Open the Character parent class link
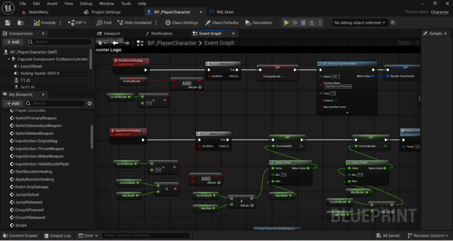Screen dimensions: 453x241 [440, 12]
